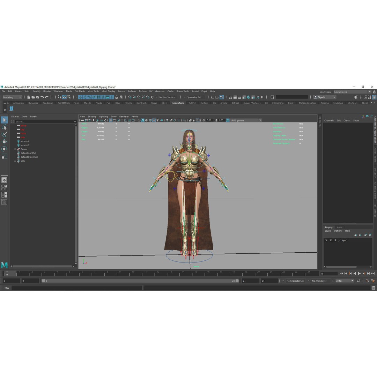Screen dimensions: 377x377
Task: Click the New Scene icon
Action: 29,97
